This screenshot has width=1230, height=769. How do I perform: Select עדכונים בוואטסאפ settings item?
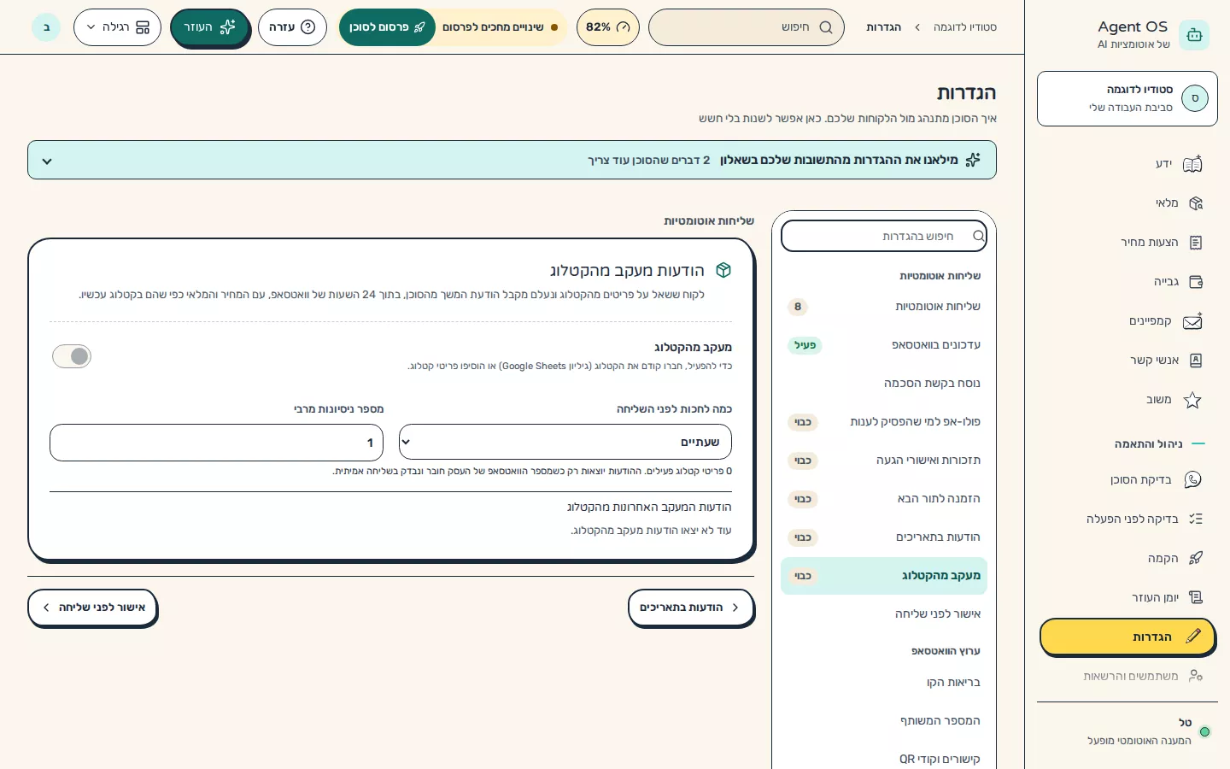click(x=884, y=345)
